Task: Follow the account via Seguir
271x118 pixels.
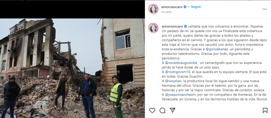Action: coord(196,7)
